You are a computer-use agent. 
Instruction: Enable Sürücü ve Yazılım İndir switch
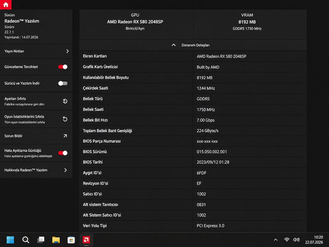(x=63, y=83)
